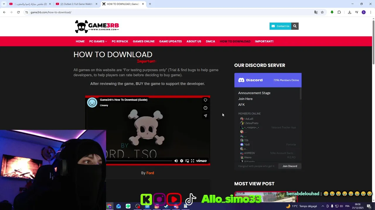Open the notification center icon in the taskbar
Image resolution: width=375 pixels, height=210 pixels.
[x=369, y=206]
